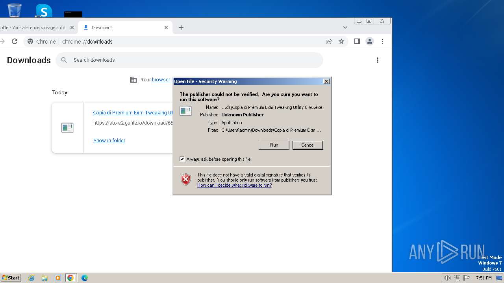Expand the tab search dropdown arrow
The image size is (504, 283).
point(345,28)
